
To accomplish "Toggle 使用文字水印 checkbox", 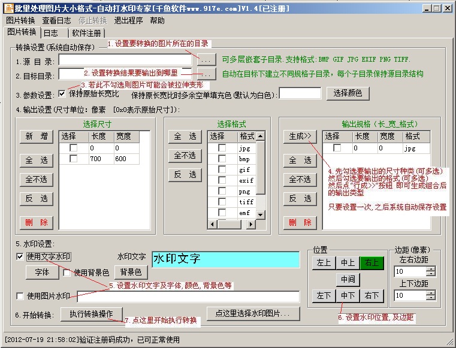I will [x=20, y=257].
